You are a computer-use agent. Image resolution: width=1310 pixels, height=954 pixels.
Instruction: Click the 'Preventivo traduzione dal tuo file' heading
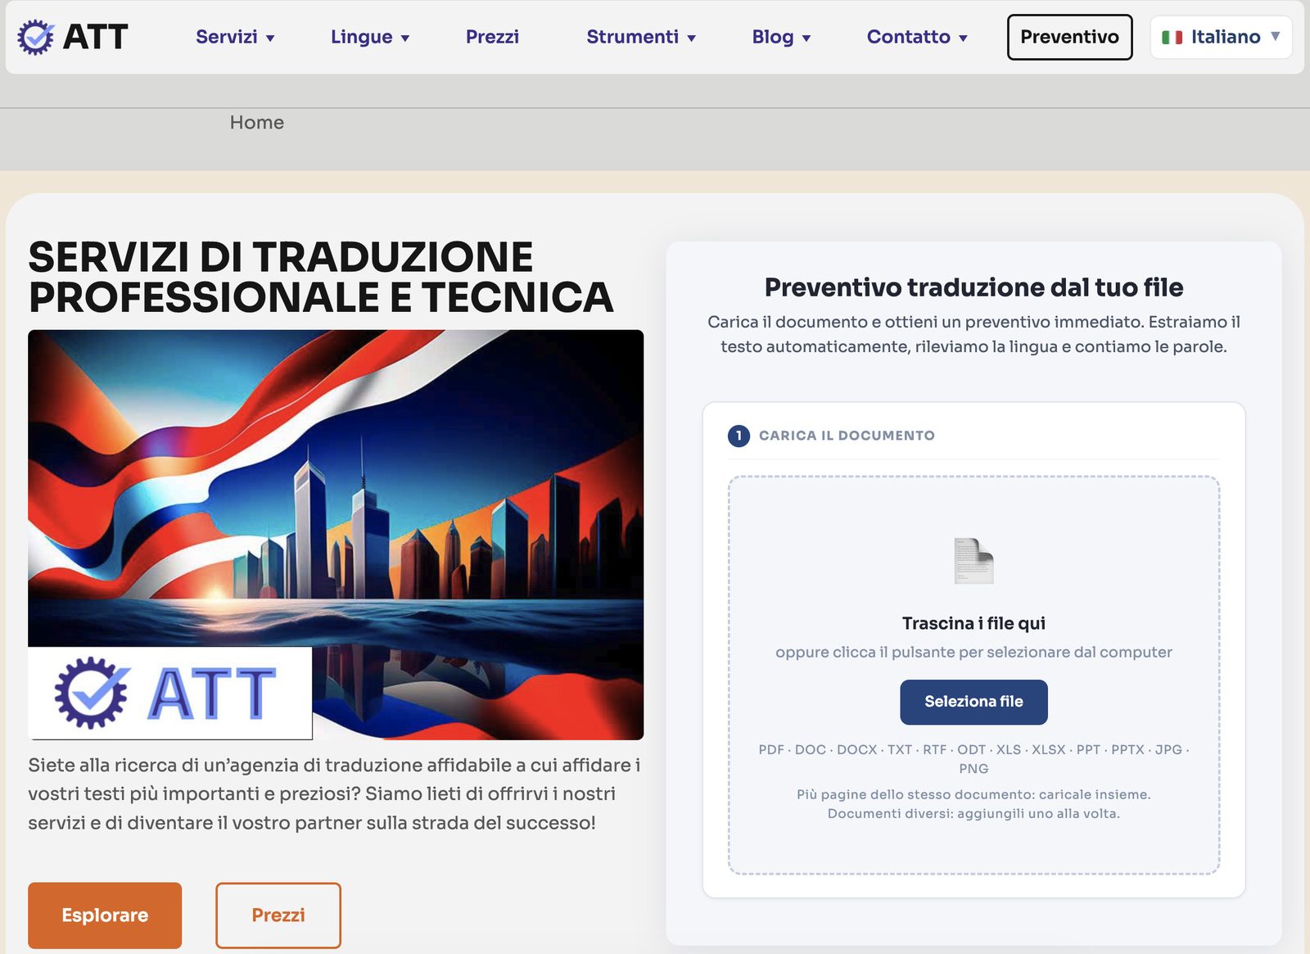(973, 287)
